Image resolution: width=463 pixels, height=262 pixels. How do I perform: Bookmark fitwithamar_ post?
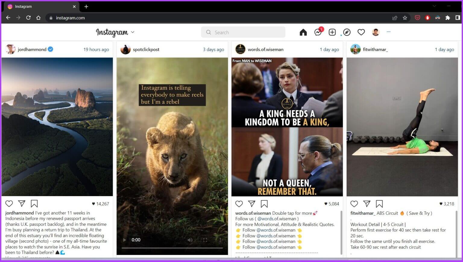[379, 204]
